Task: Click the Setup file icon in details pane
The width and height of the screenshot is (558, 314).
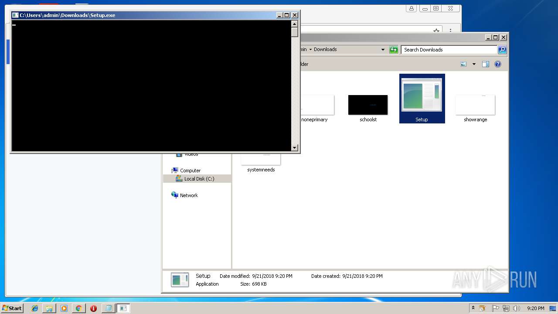Action: pyautogui.click(x=180, y=280)
